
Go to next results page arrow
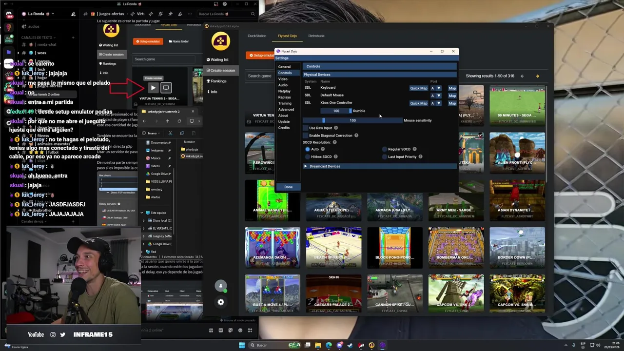537,76
